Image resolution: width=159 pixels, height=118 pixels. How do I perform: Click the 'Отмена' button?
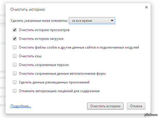click(136, 106)
